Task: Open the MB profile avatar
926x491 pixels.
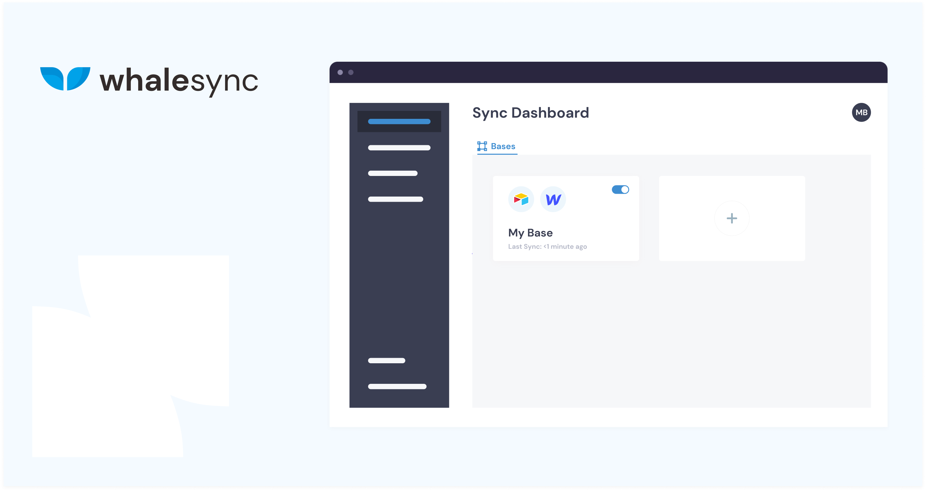Action: (x=861, y=112)
